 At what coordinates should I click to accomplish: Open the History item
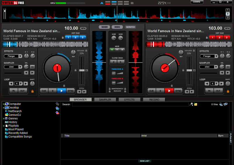11,122
